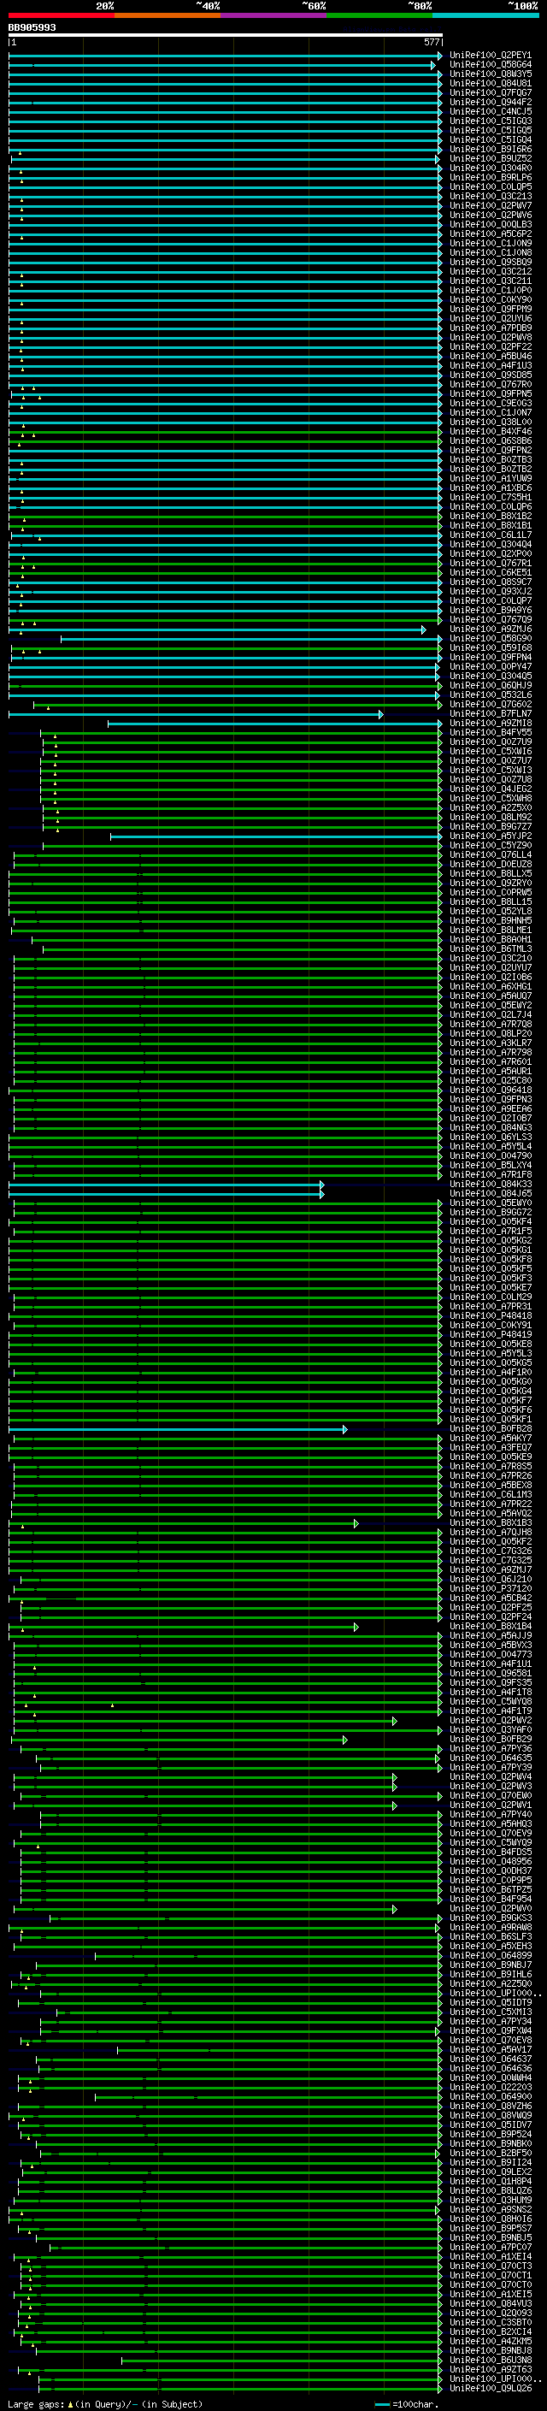547x2411 pixels.
Task: Open hit UniRef100_Q58G64
Action: [x=491, y=65]
